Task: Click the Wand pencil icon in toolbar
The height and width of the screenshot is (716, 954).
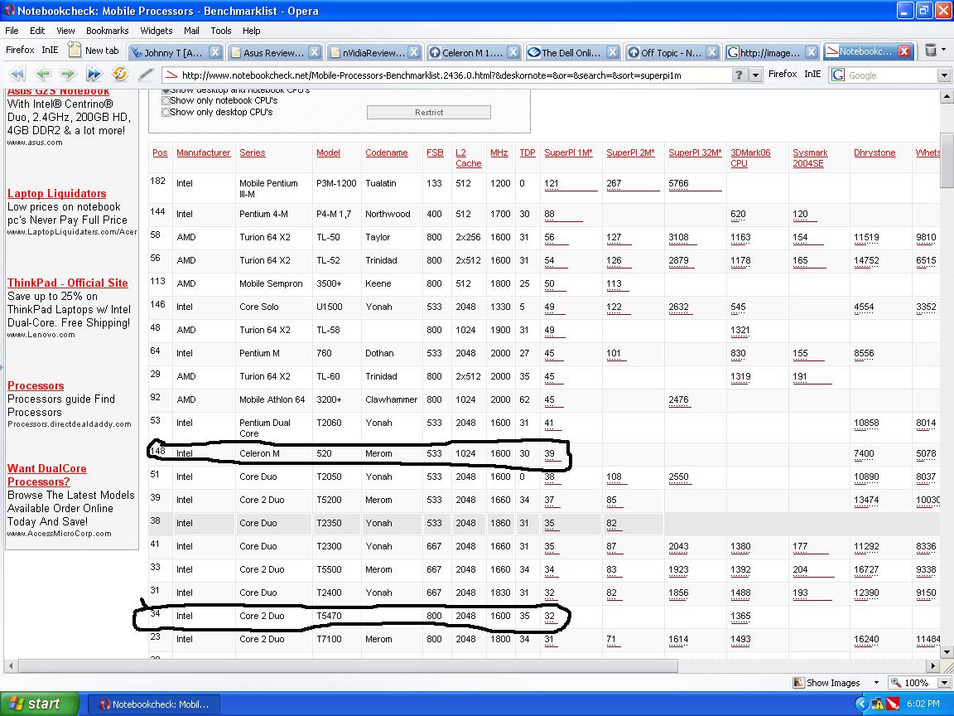Action: [146, 75]
